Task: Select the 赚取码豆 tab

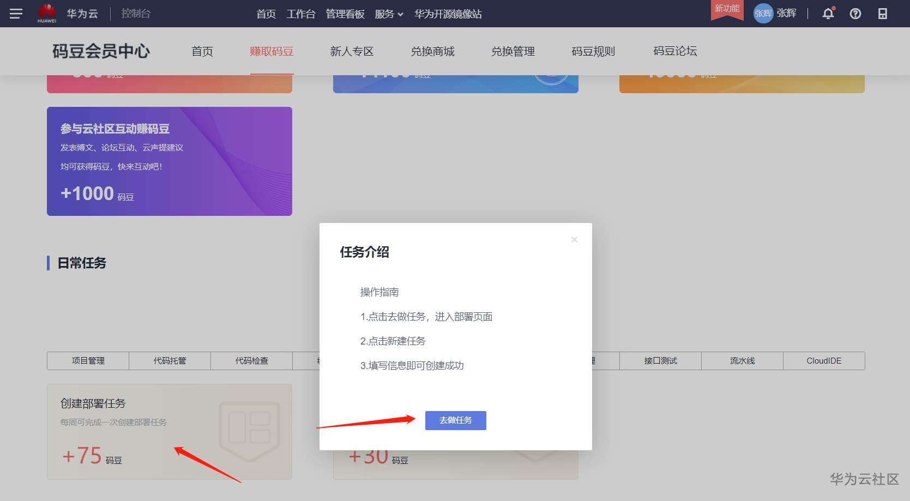Action: tap(272, 51)
